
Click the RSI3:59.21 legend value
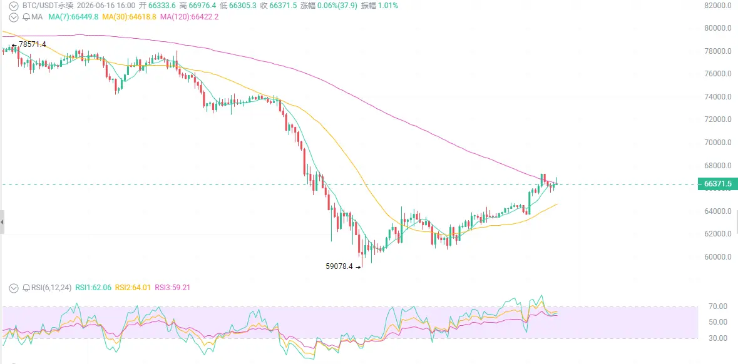172,287
